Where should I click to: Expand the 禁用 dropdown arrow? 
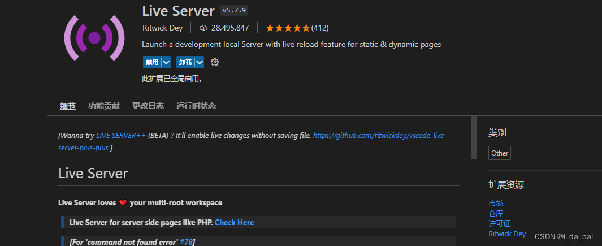166,62
